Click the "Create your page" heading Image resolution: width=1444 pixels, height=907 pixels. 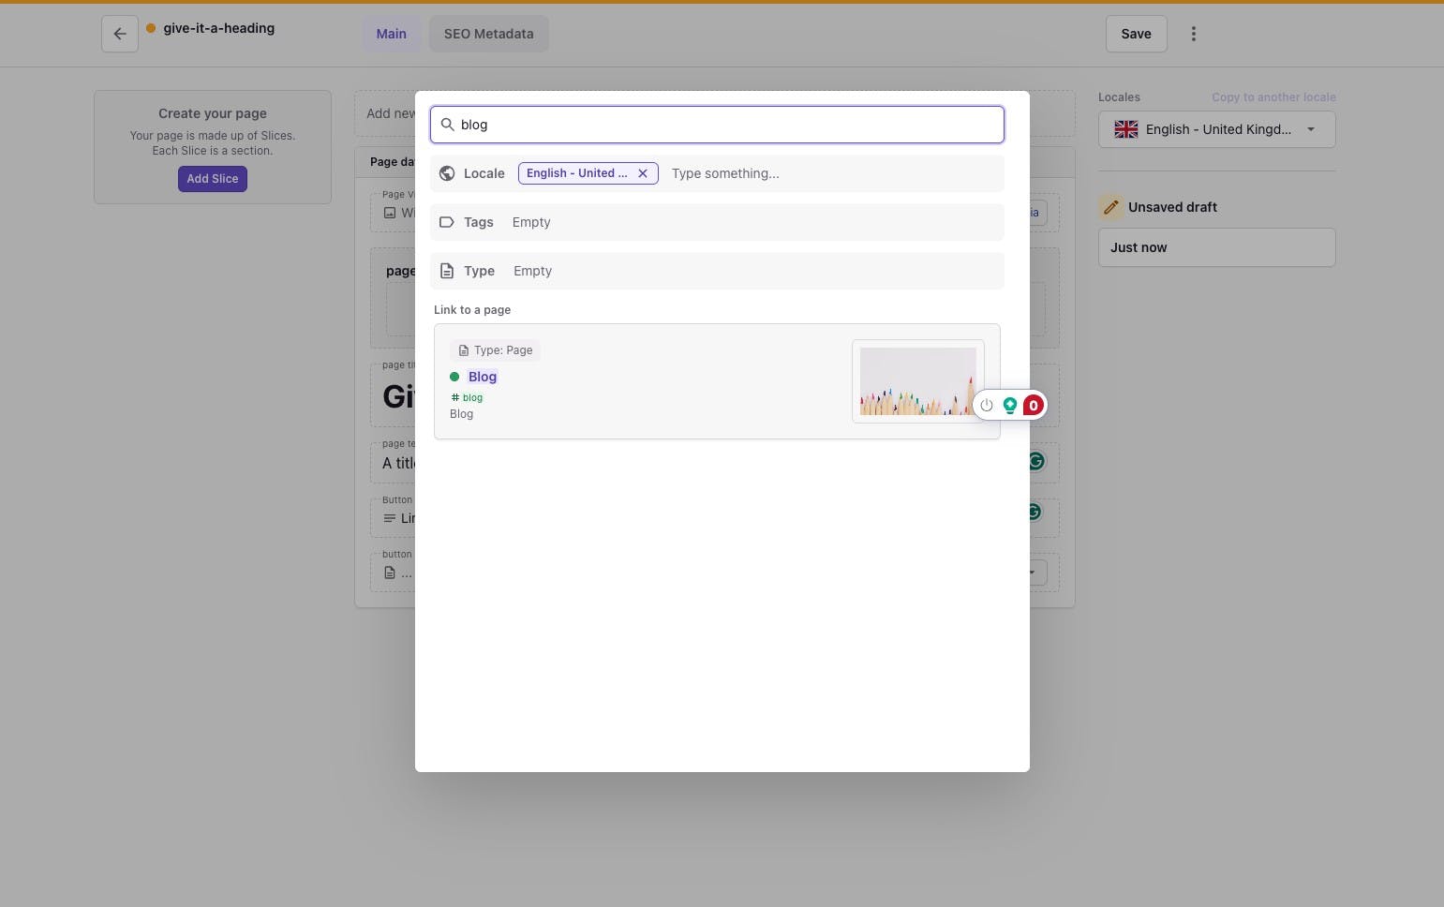point(213,113)
